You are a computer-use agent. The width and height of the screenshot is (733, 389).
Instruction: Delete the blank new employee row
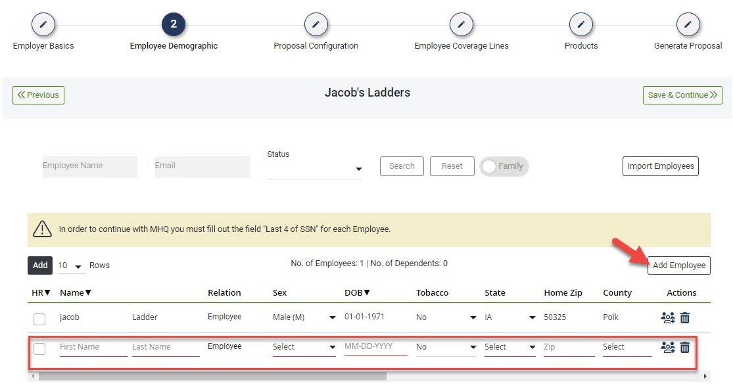click(685, 347)
